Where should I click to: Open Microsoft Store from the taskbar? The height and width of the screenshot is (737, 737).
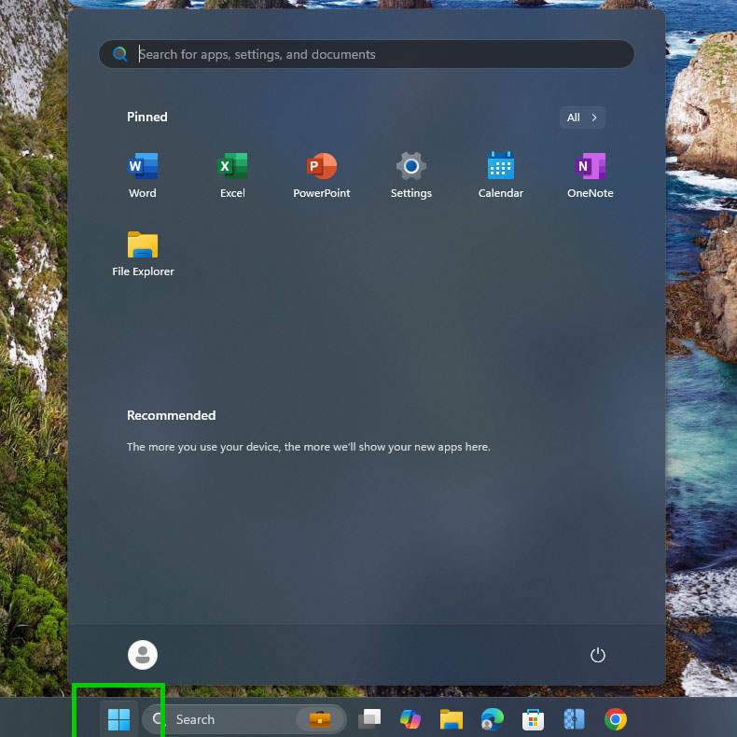click(x=533, y=719)
